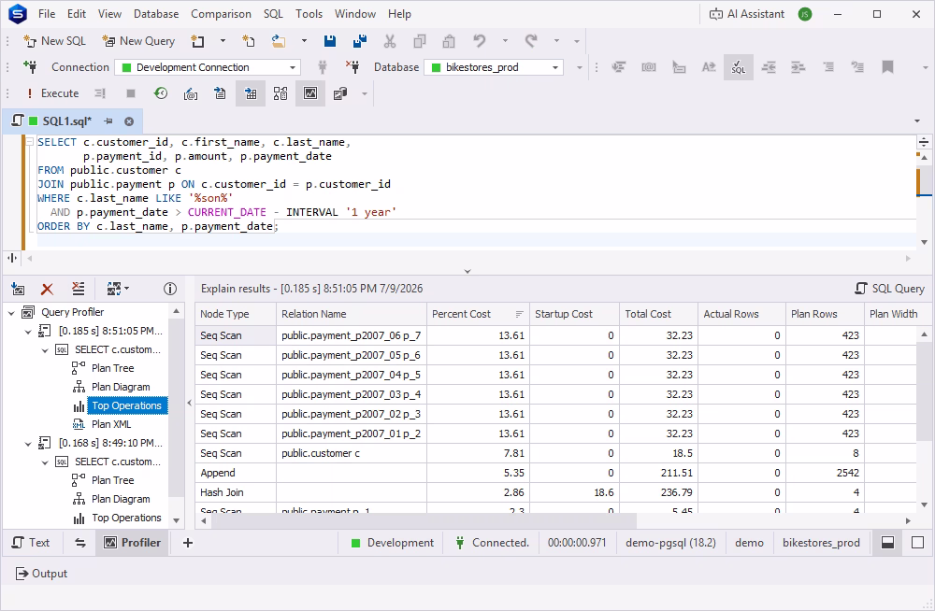935x611 pixels.
Task: Open the Comparison menu
Action: point(221,14)
